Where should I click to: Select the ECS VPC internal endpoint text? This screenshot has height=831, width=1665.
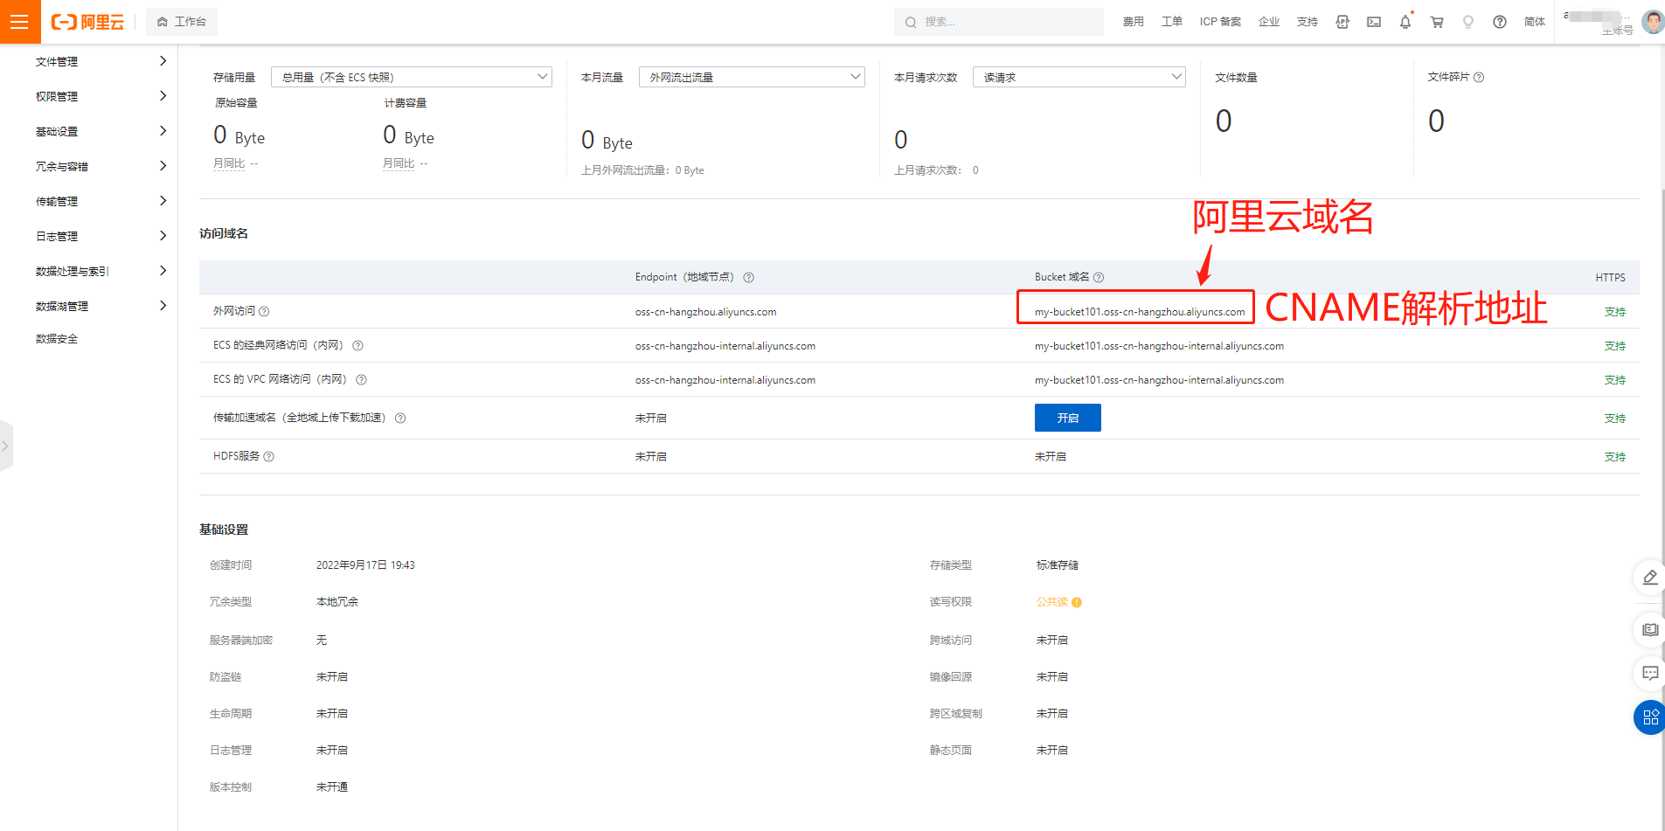coord(725,380)
